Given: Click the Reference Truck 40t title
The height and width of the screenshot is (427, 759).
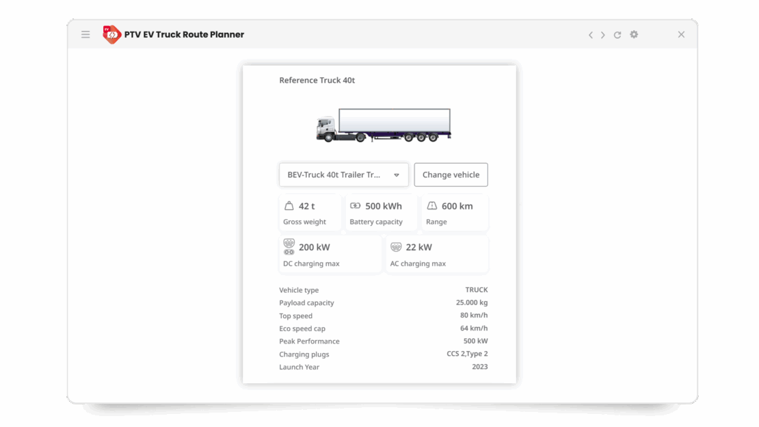Looking at the screenshot, I should [x=317, y=80].
